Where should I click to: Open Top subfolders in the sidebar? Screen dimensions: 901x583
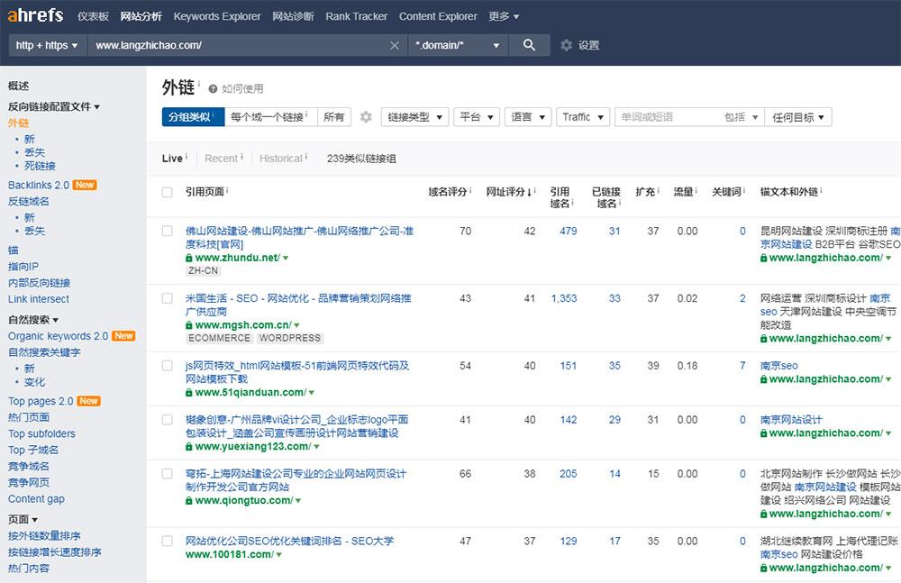41,434
